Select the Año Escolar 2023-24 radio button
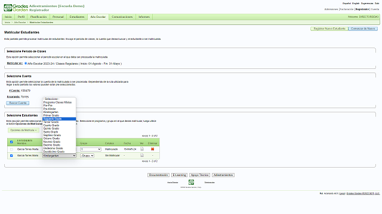 pos(26,64)
